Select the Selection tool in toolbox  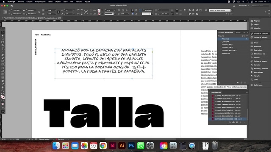3,33
